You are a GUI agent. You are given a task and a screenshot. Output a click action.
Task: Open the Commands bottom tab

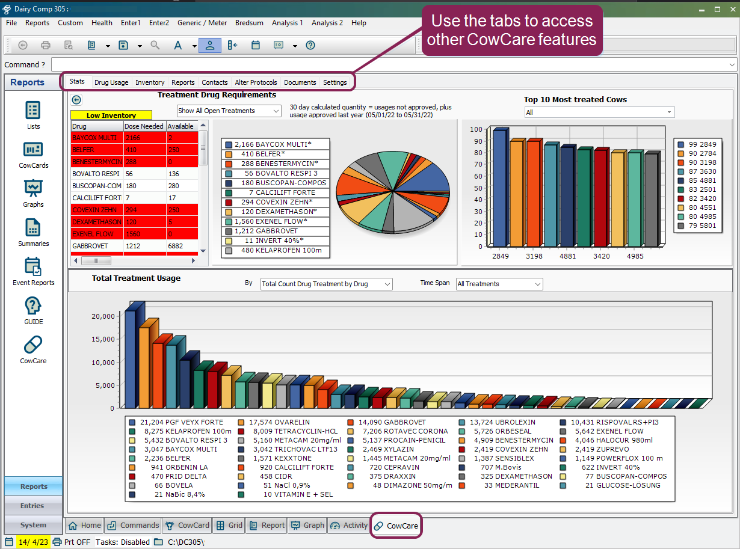point(132,526)
